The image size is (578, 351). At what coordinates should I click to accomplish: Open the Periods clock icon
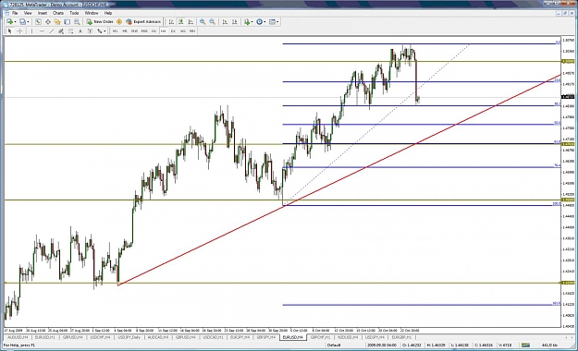(259, 22)
